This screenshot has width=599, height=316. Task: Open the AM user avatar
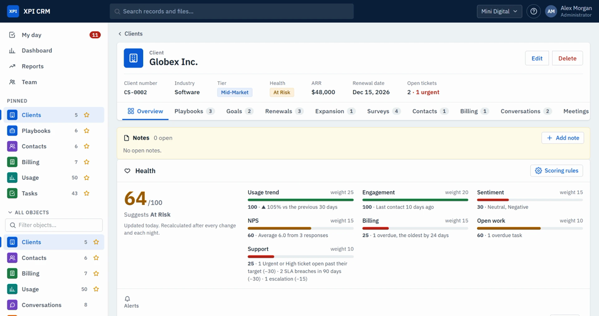click(551, 11)
